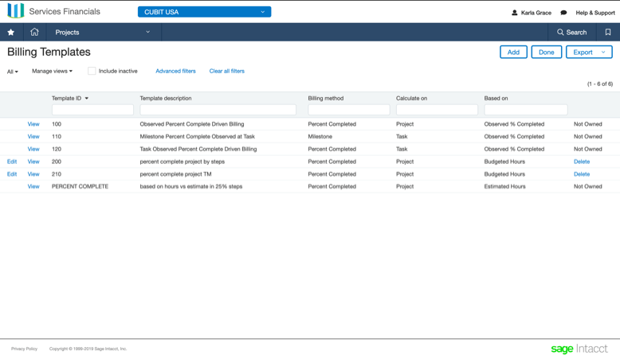Select 'percent complete project TM' cell
This screenshot has height=359, width=620.
175,174
